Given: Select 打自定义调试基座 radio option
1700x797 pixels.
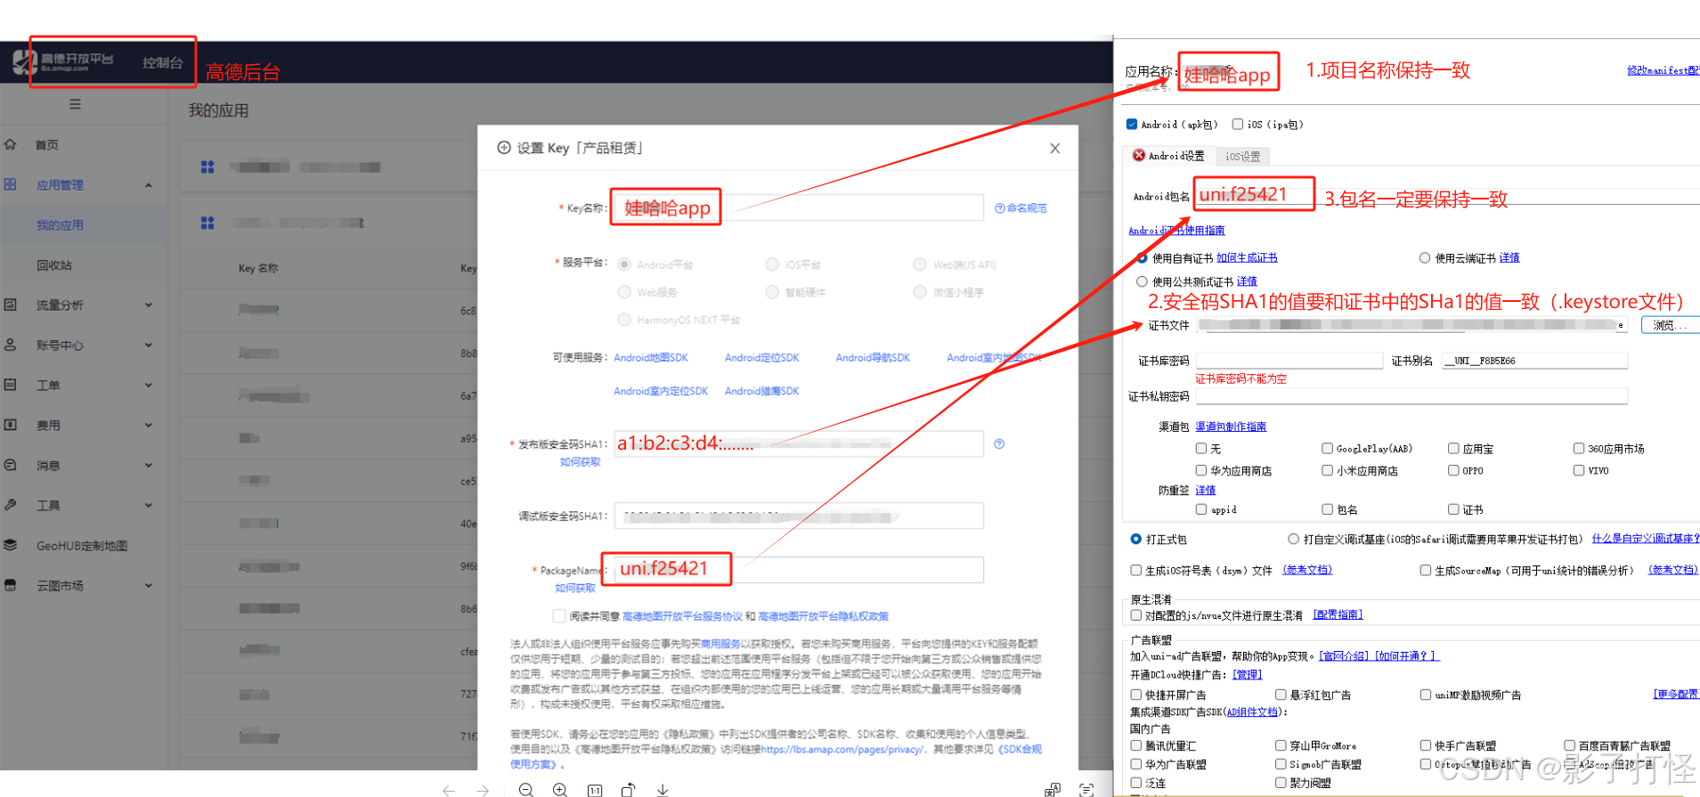Looking at the screenshot, I should 1293,540.
